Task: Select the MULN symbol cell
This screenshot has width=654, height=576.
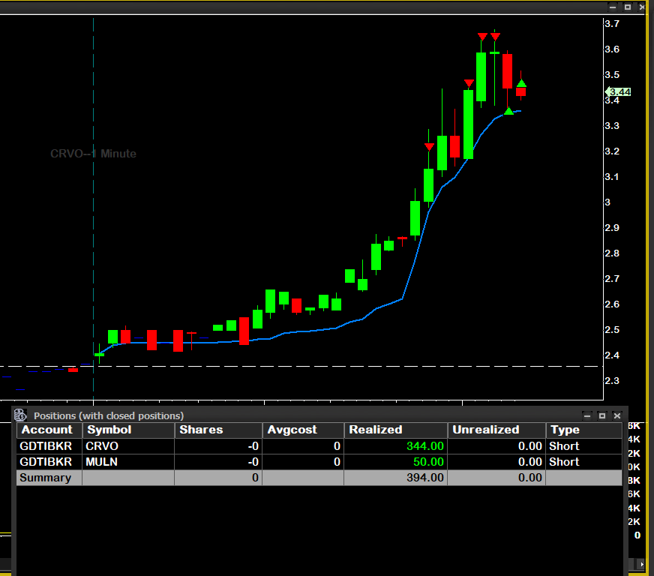Action: coord(128,462)
